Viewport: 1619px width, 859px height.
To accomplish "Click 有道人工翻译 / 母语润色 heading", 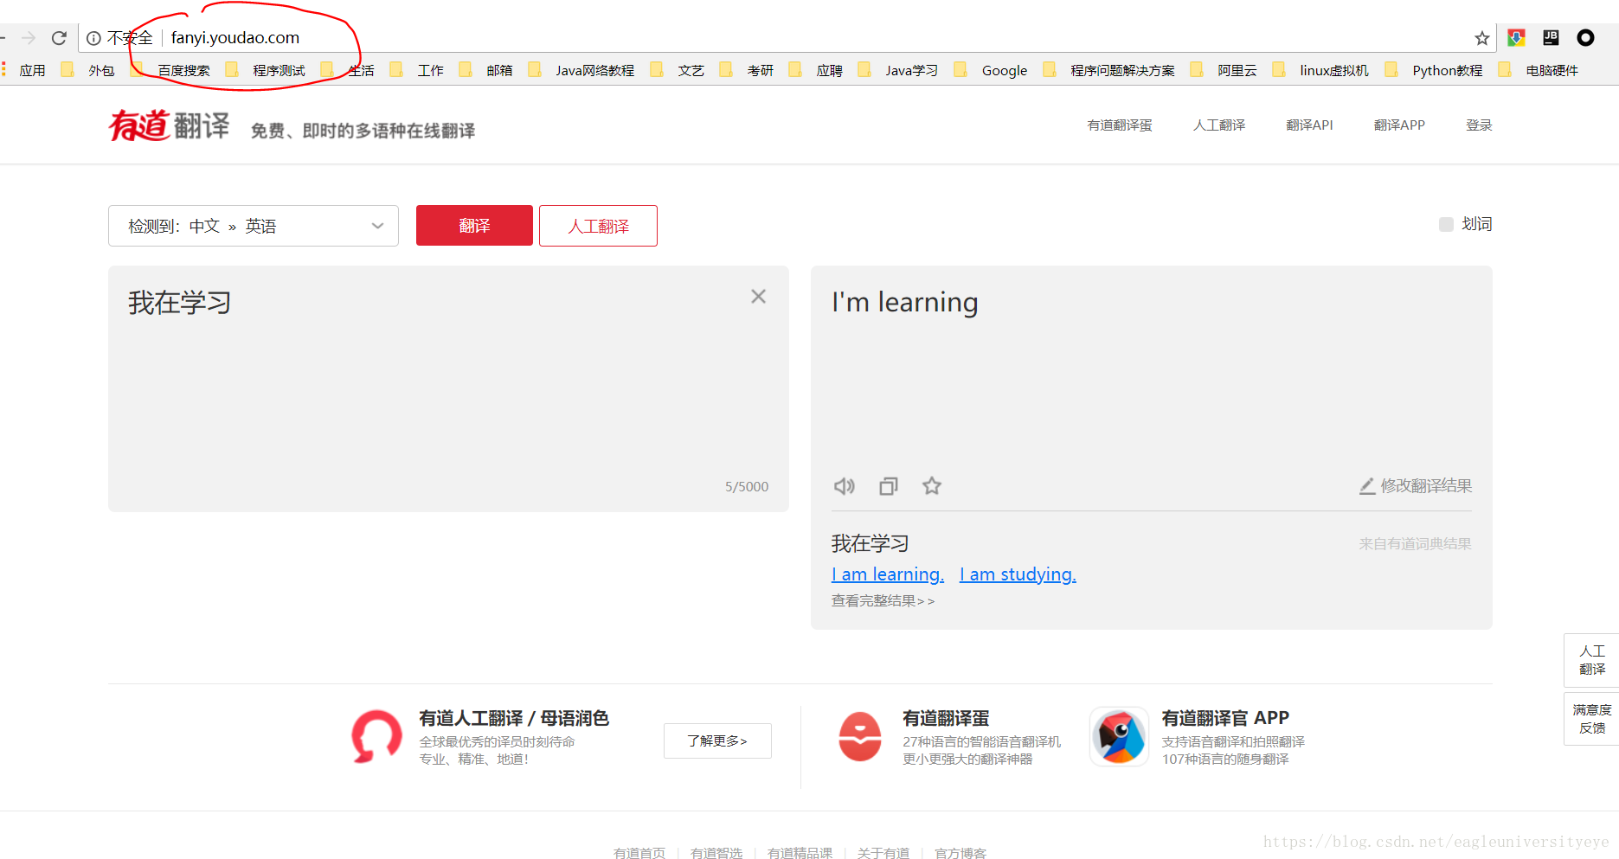I will click(514, 718).
